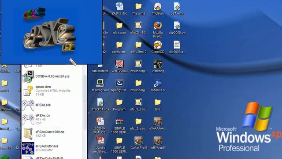This screenshot has width=282, height=159.
Task: Open SIMPLE 1500 SERI.. yellow folder icon
Action: click(x=119, y=140)
